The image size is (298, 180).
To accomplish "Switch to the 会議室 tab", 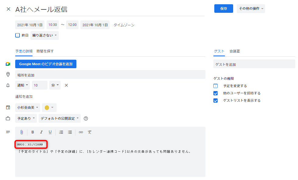I will 235,51.
